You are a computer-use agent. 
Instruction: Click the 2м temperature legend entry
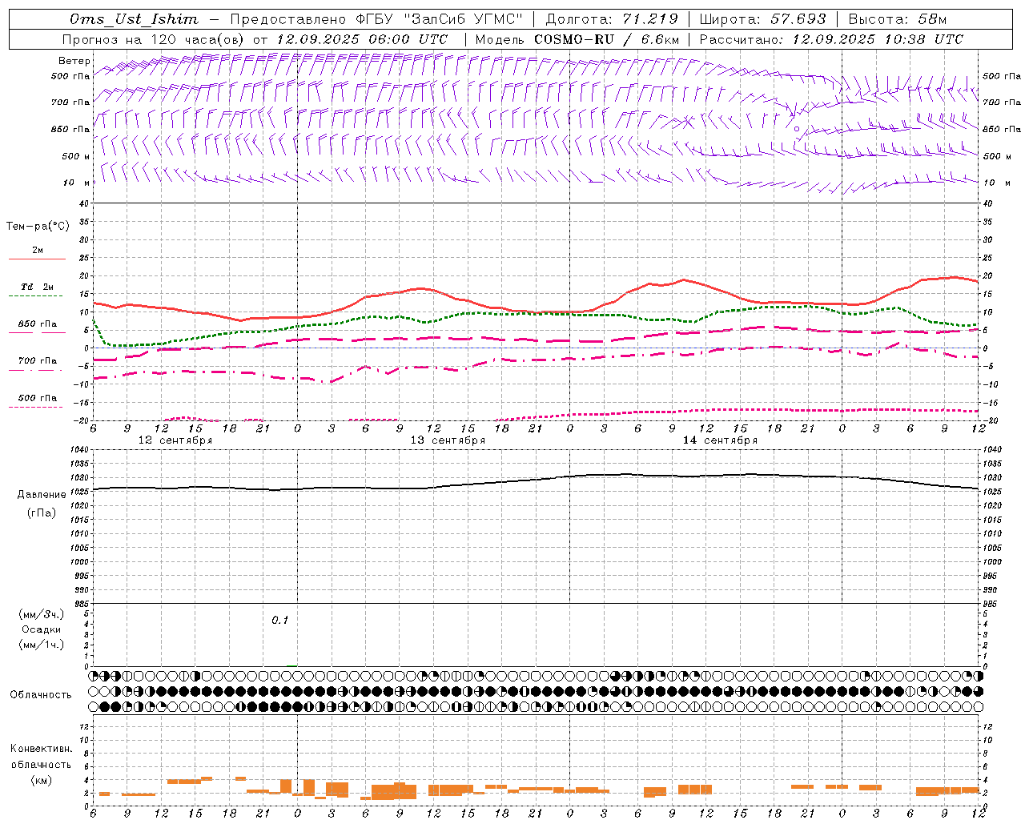[x=38, y=250]
